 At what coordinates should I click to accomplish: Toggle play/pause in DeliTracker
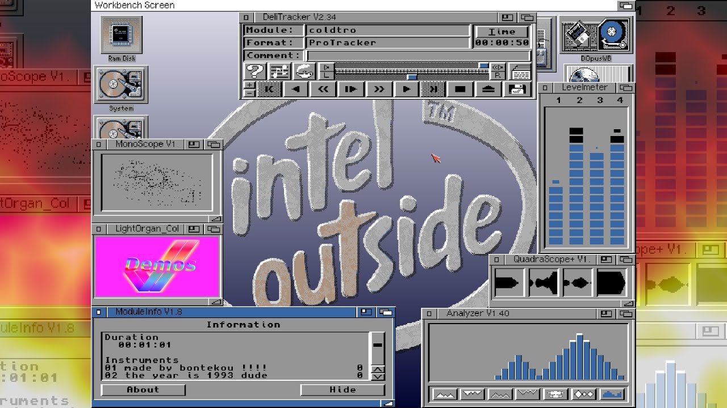350,89
